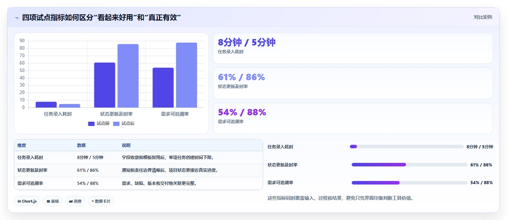Click the chart x-axis label 任务录入耗时

tap(58, 114)
